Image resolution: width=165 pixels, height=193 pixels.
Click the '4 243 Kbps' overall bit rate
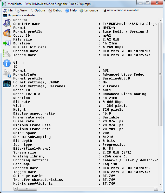[x=113, y=47]
